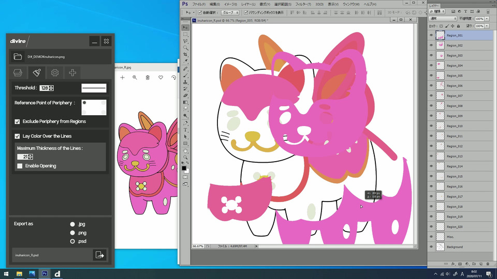Select the History Brush tool

click(x=185, y=88)
